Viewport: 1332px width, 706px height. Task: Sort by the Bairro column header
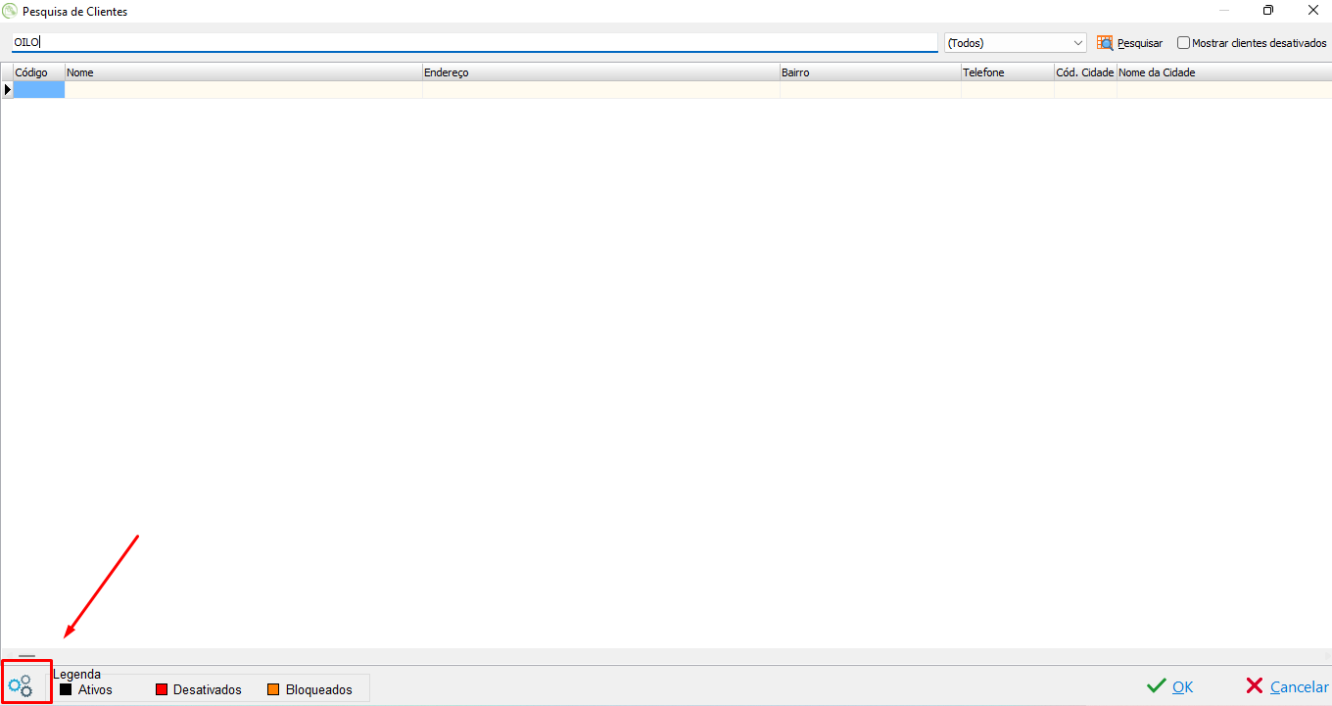click(871, 72)
